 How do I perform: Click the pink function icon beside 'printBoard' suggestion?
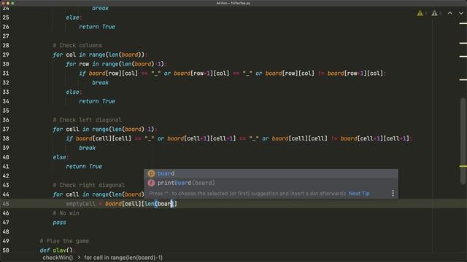(x=151, y=183)
